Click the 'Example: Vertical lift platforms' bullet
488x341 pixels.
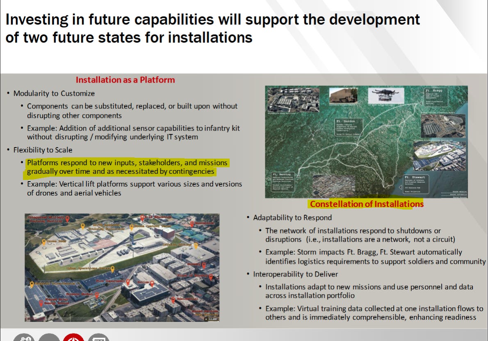pos(135,188)
